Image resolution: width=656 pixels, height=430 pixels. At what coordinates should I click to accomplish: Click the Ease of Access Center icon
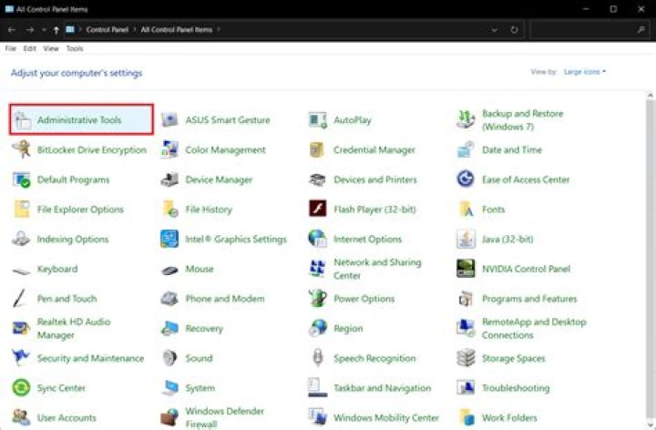coord(466,179)
